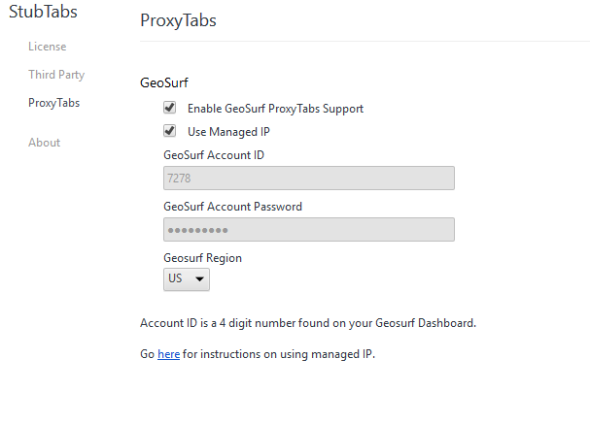590x424 pixels.
Task: Select ProxyTabs in the left sidebar
Action: [53, 103]
